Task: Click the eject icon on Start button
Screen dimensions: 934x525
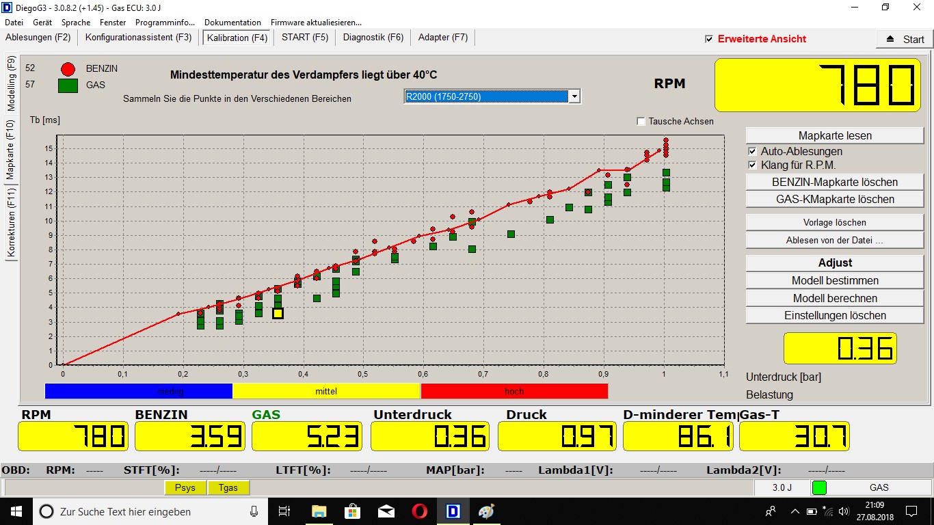Action: pos(890,39)
